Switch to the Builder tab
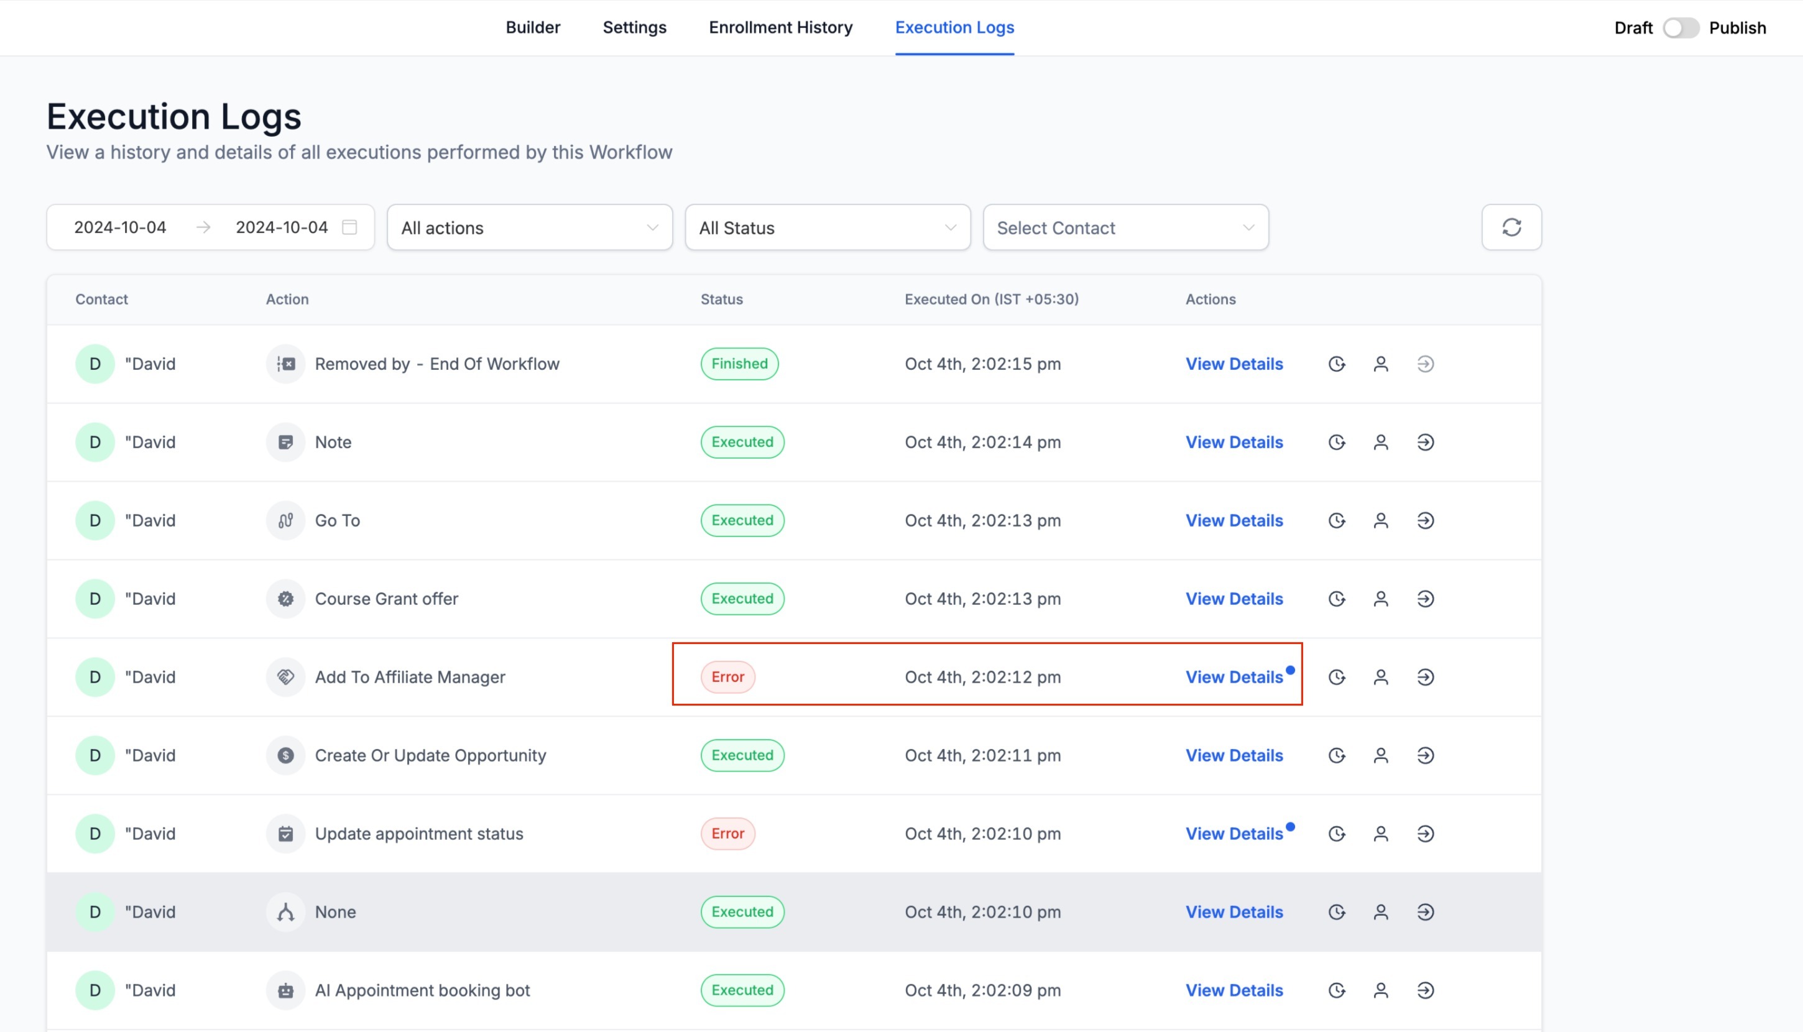 point(532,27)
